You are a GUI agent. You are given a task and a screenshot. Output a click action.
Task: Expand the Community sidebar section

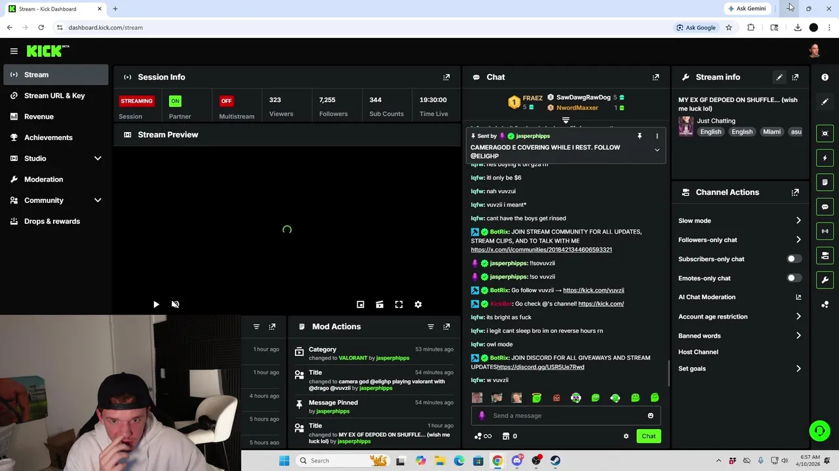point(98,200)
